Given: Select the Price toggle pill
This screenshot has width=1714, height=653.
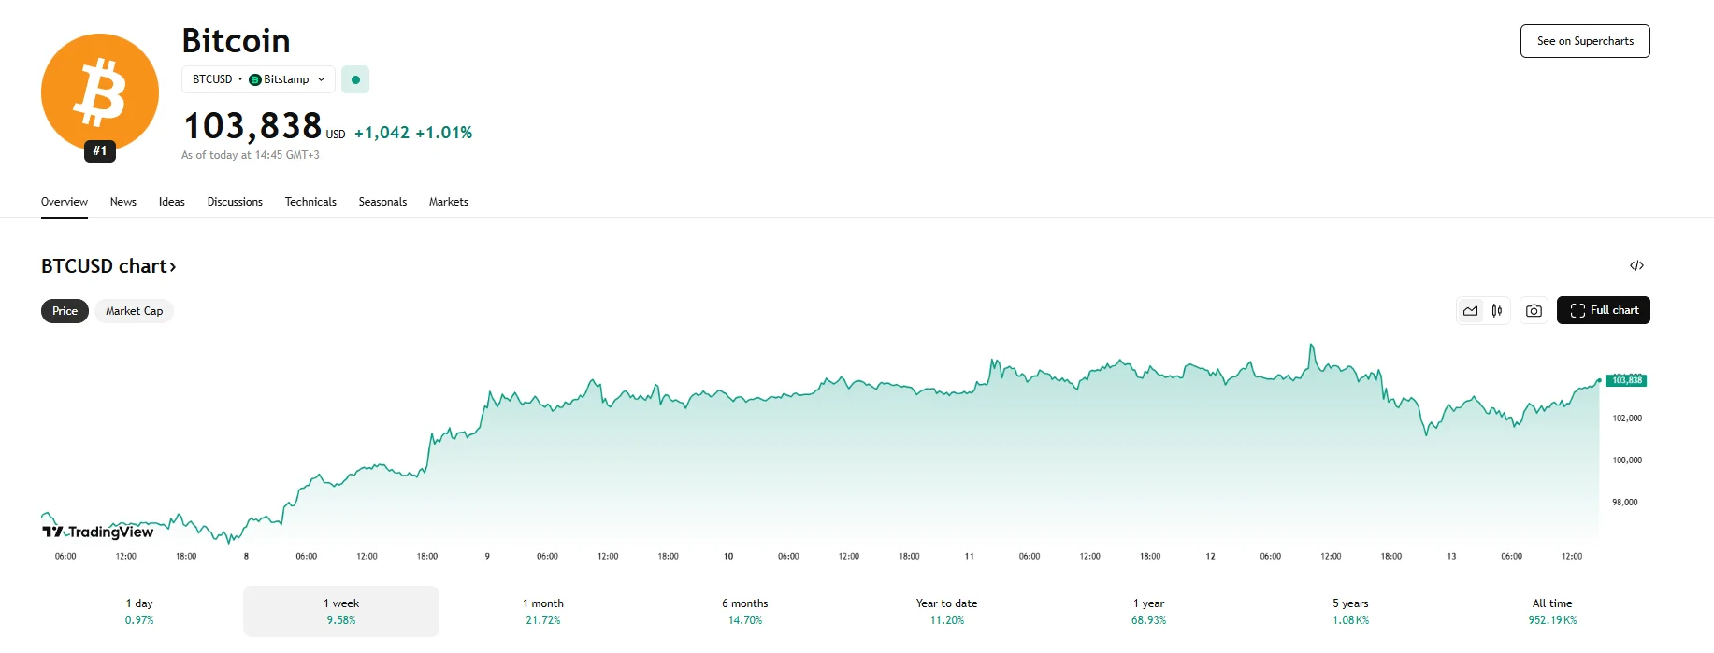Looking at the screenshot, I should coord(65,311).
